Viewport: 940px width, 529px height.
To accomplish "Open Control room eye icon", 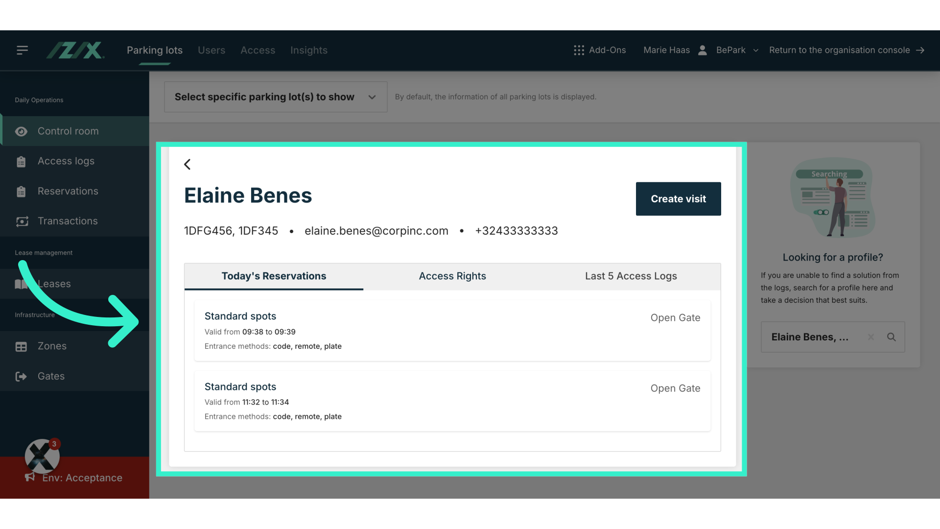I will point(21,131).
